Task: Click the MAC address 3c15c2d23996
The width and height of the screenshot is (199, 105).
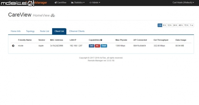Action: (x=57, y=46)
